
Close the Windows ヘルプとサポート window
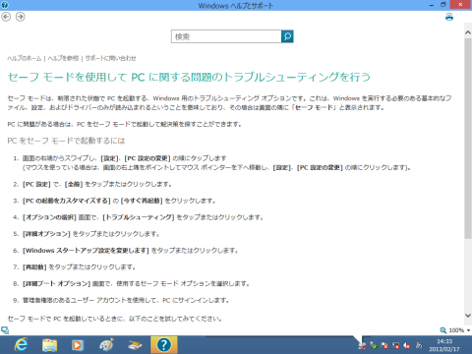tap(460, 5)
